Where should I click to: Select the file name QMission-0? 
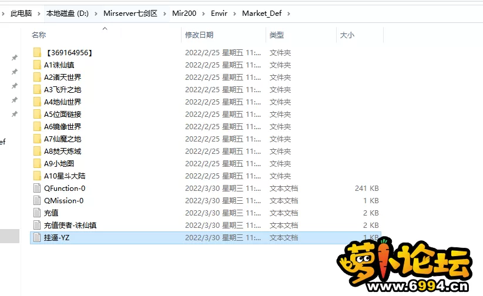(x=64, y=200)
